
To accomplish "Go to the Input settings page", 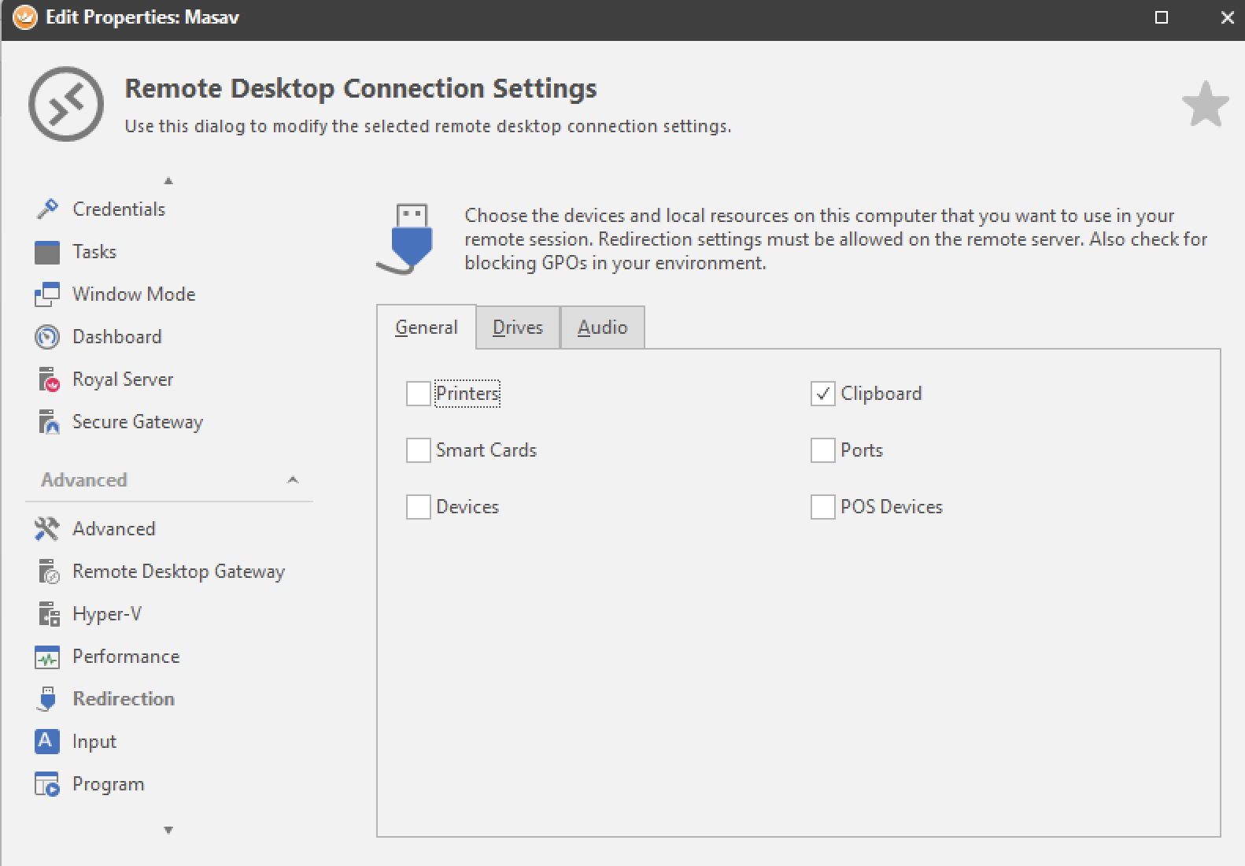I will point(94,742).
